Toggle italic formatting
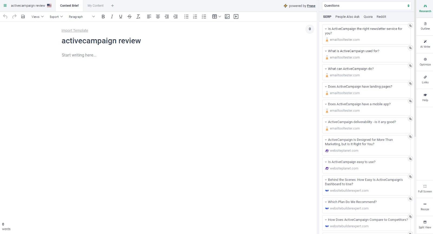The image size is (433, 234). pos(112,16)
